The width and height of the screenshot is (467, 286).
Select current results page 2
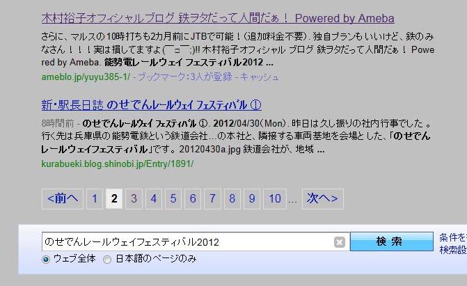pyautogui.click(x=114, y=199)
